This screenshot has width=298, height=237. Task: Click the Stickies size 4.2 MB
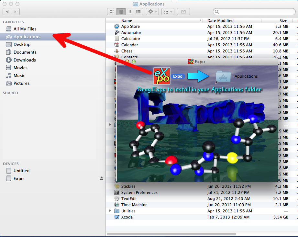pos(281,186)
